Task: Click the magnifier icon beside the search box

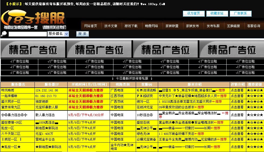Action: coord(4,34)
